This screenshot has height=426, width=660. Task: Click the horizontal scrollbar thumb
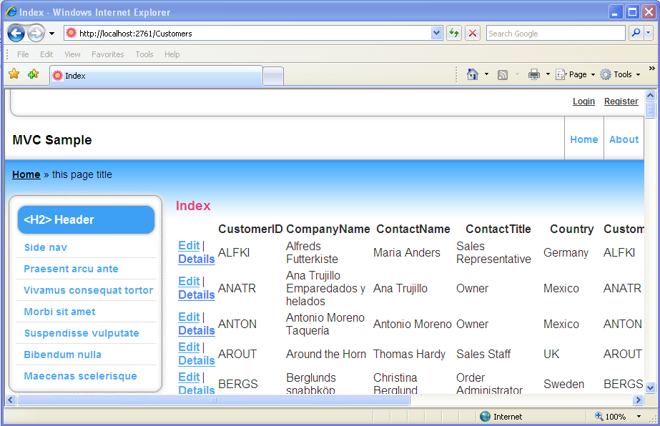point(214,400)
